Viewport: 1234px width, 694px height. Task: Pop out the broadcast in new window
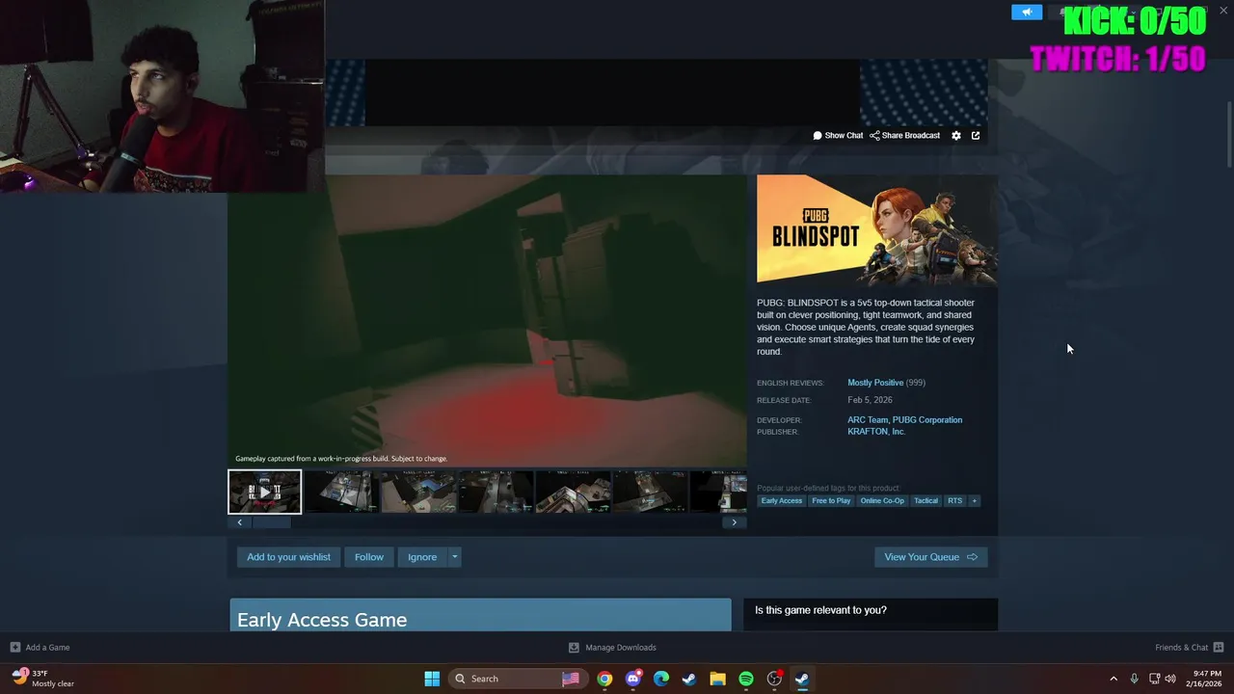(x=976, y=136)
